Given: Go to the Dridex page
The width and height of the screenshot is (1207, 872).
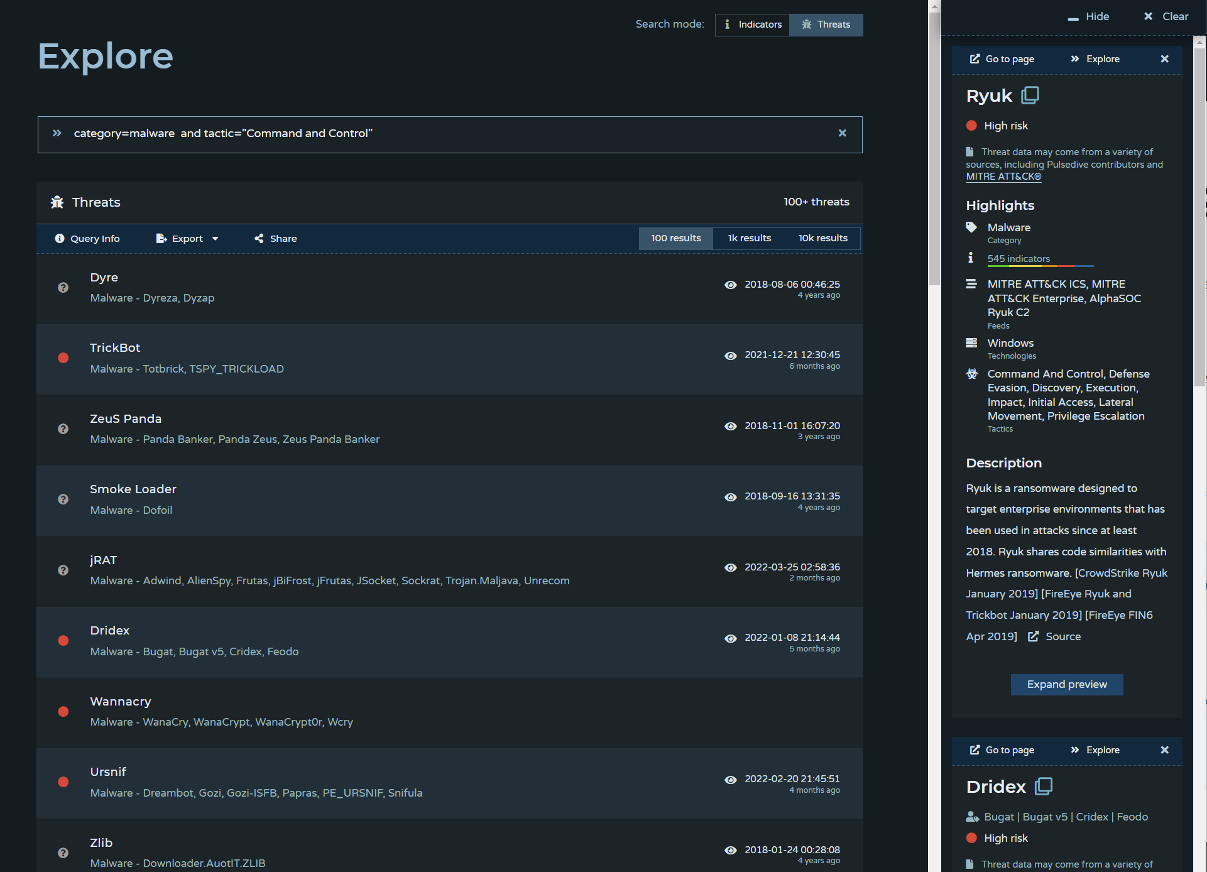Looking at the screenshot, I should pyautogui.click(x=1002, y=750).
